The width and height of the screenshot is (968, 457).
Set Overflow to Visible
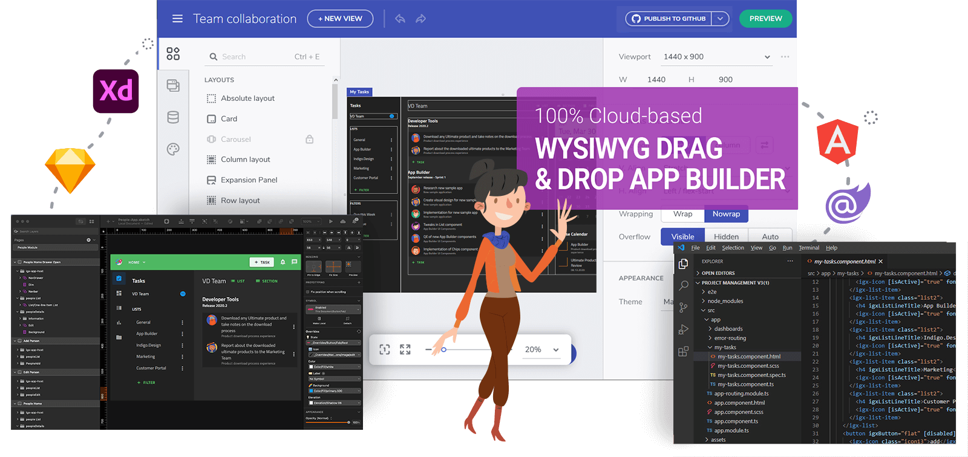point(682,236)
